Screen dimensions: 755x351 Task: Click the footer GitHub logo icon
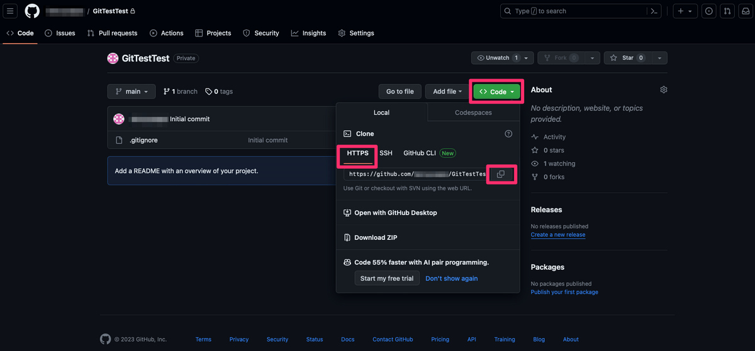click(x=105, y=339)
